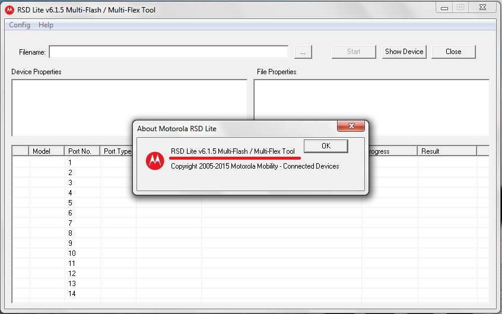Click the Port No. column header
Screen dimensions: 502x314
(82, 151)
